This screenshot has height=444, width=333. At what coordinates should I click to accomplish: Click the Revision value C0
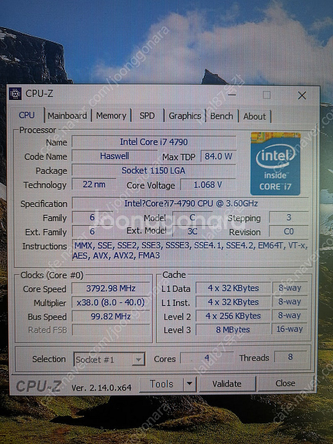pyautogui.click(x=289, y=231)
